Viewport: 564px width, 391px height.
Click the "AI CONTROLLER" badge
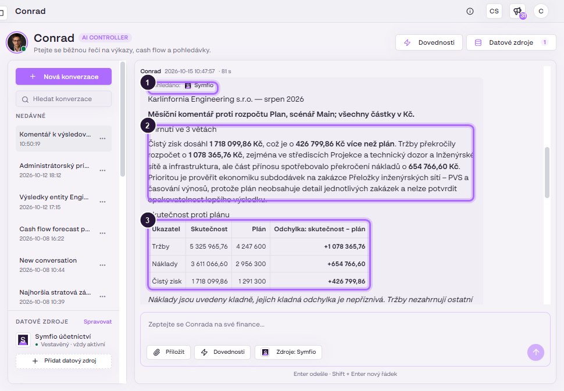coord(105,37)
